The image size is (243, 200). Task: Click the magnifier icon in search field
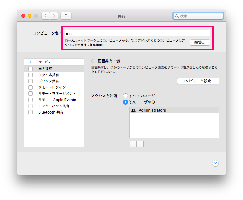[x=177, y=16]
